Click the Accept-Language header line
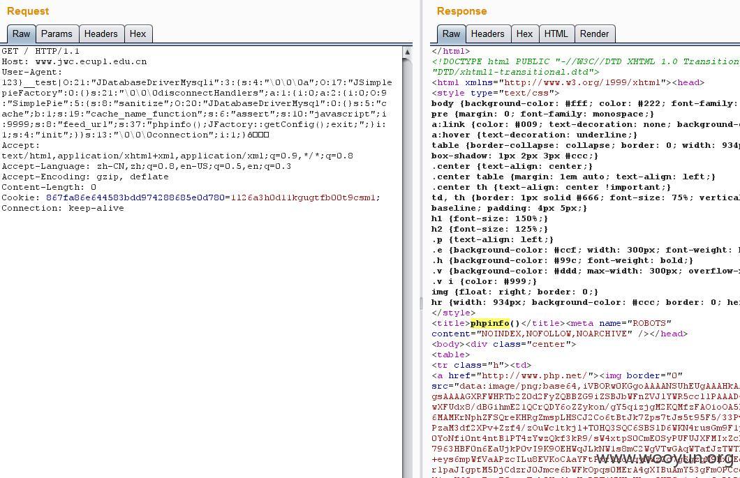 [147, 166]
